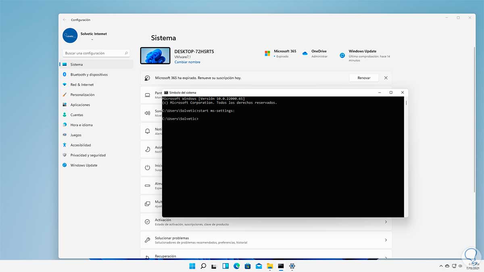Show hidden tray icons chevron
484x272 pixels.
(440, 266)
